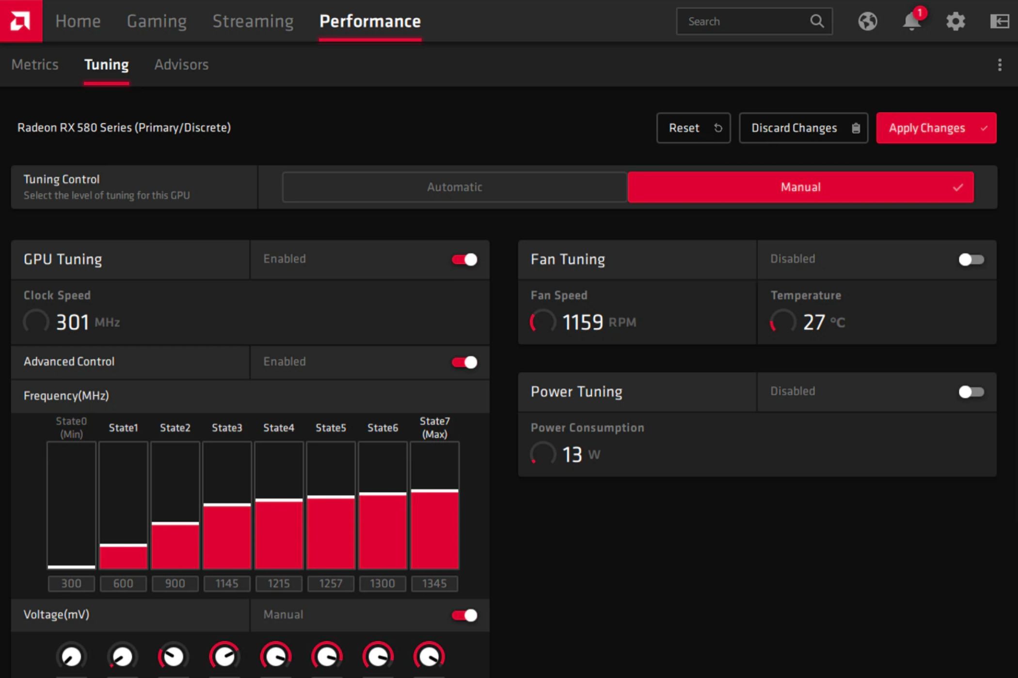Adjust the State0 voltage dial
The height and width of the screenshot is (678, 1018).
71,656
